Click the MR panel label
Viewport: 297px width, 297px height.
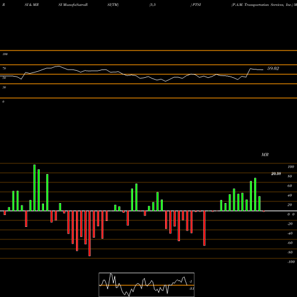(265, 154)
